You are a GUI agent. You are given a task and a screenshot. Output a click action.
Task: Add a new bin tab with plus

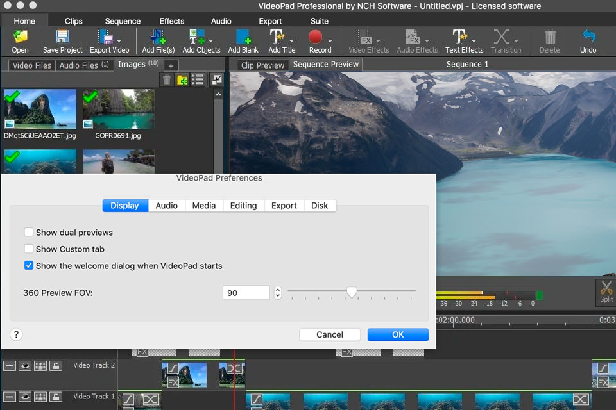tap(171, 66)
